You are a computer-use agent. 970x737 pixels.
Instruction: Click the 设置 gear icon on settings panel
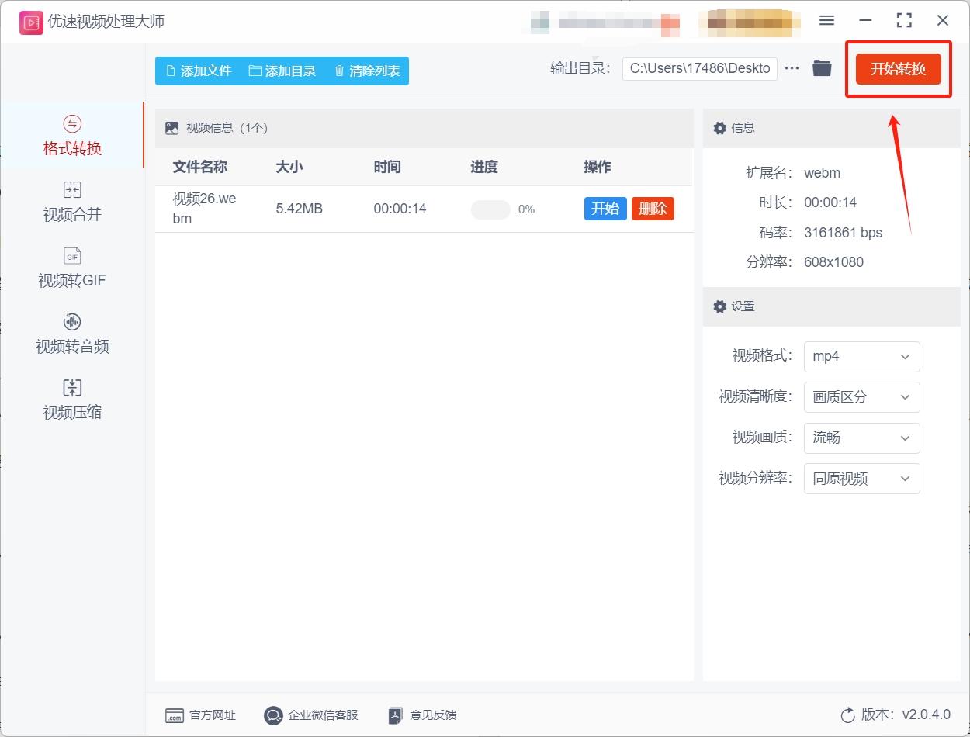[720, 306]
